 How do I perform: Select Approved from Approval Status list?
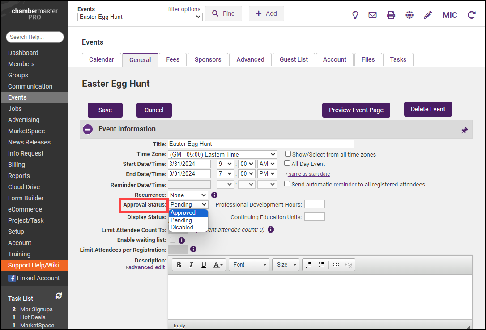click(183, 213)
